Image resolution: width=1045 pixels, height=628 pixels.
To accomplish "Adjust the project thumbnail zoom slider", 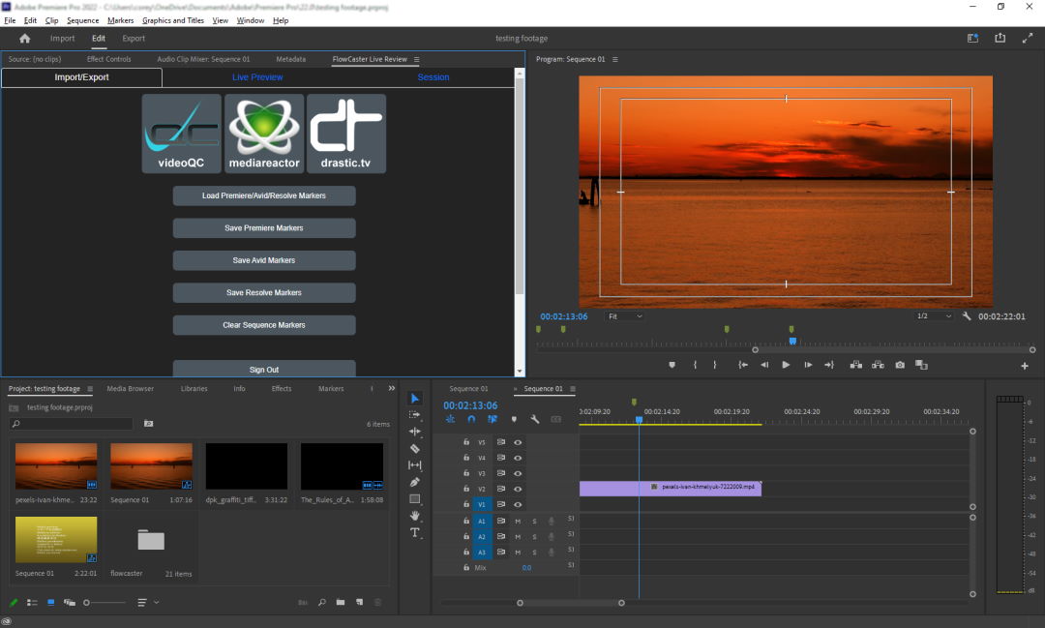I will point(104,603).
